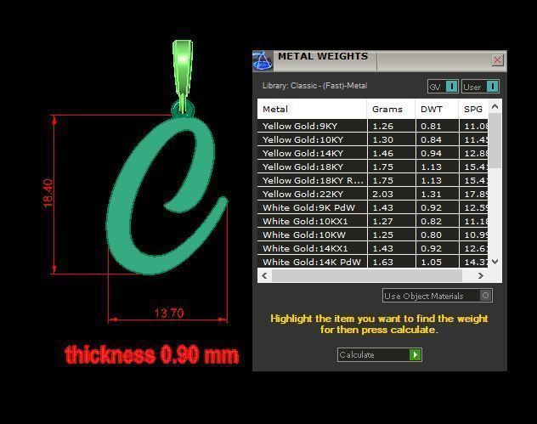Click the 0.94 DWT cell

[438, 153]
